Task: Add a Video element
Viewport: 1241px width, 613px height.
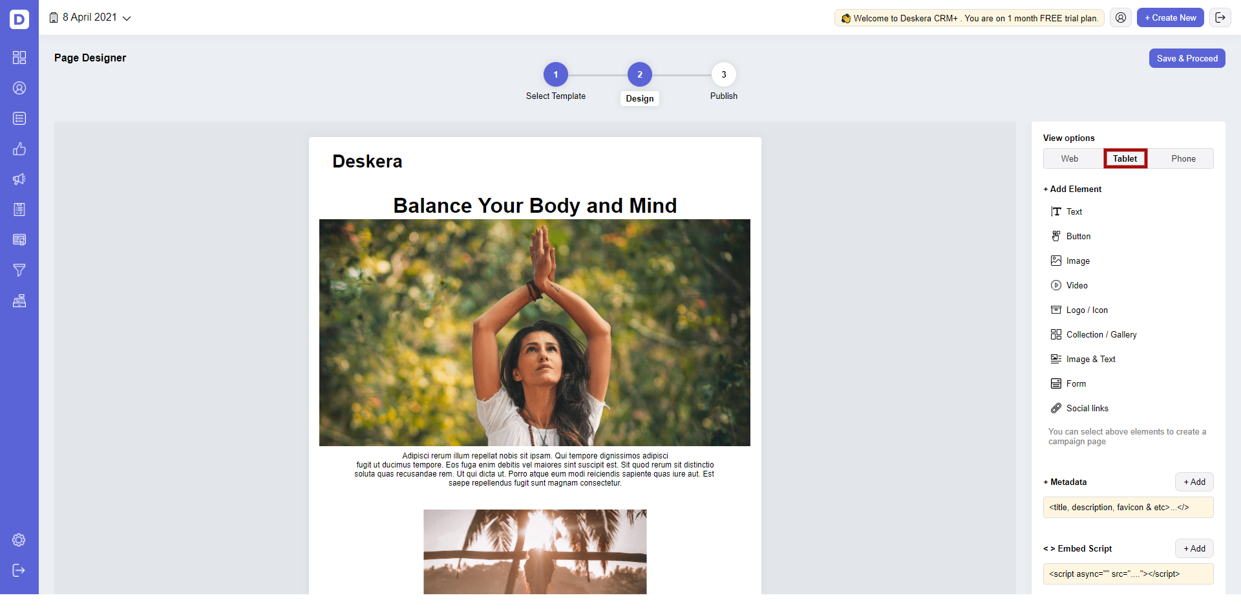Action: 1069,285
